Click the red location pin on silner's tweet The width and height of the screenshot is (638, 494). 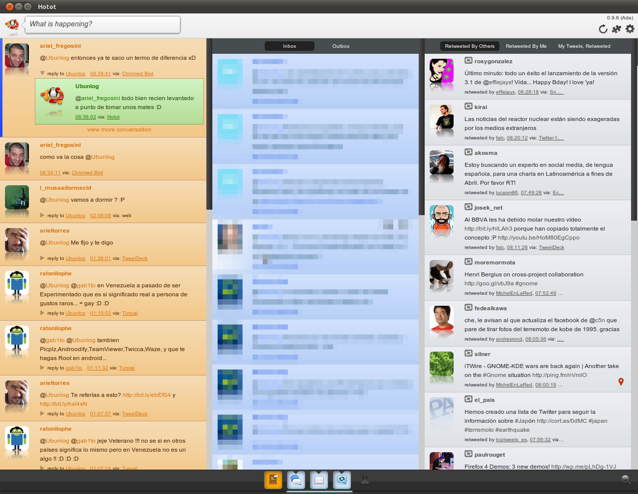point(621,382)
